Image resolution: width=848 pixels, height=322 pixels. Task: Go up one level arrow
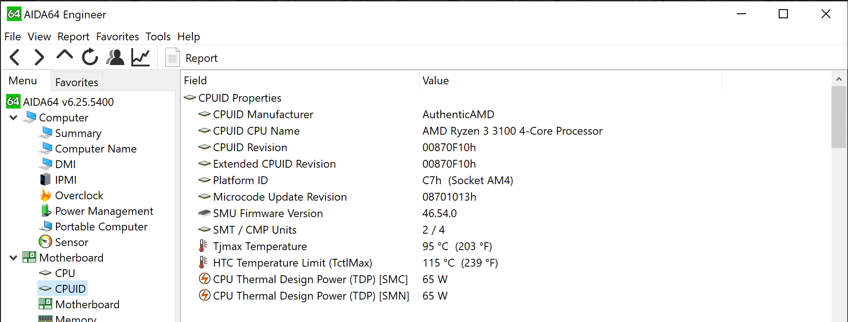pyautogui.click(x=64, y=56)
